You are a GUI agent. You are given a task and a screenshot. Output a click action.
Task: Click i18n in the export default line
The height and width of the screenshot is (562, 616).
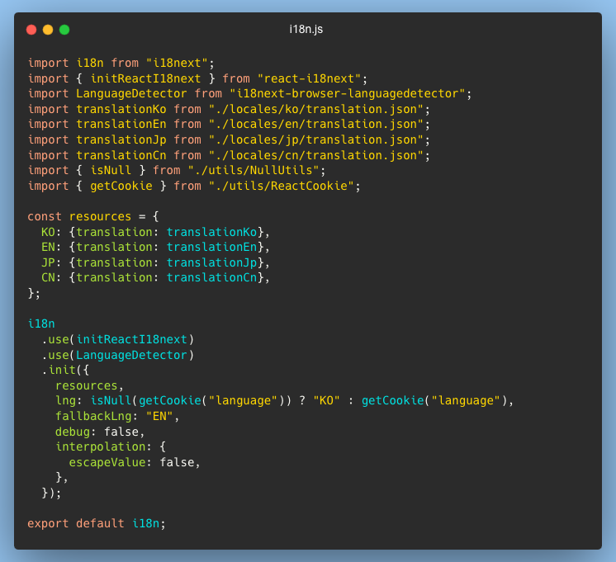coord(146,524)
